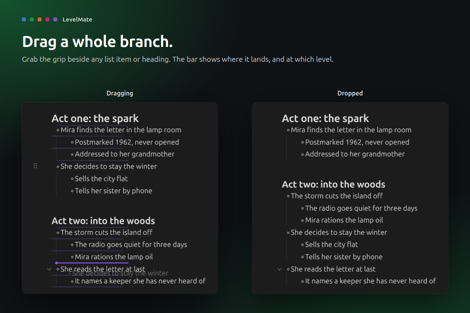Select the "Act one: the spark" heading in Dragging panel
Screen dimensions: 470x313
tap(95, 119)
